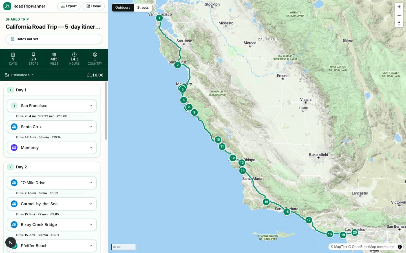Open the Next.js dev tools badge
The height and width of the screenshot is (253, 406).
click(x=11, y=242)
